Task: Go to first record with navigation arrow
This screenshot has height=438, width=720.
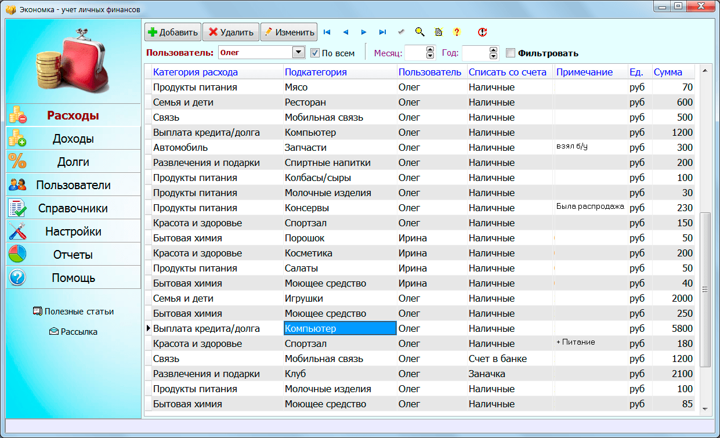Action: pyautogui.click(x=327, y=32)
